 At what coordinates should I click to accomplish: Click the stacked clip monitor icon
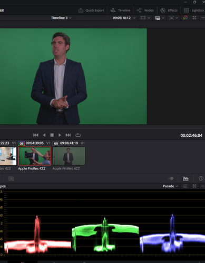[x=158, y=18]
